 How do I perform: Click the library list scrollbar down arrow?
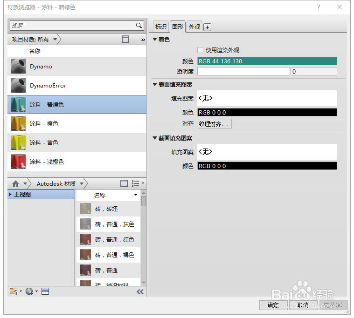[x=143, y=283]
